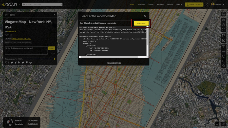The height and width of the screenshot is (128, 228).
Task: Click the #NY tag
Action: tap(15, 42)
